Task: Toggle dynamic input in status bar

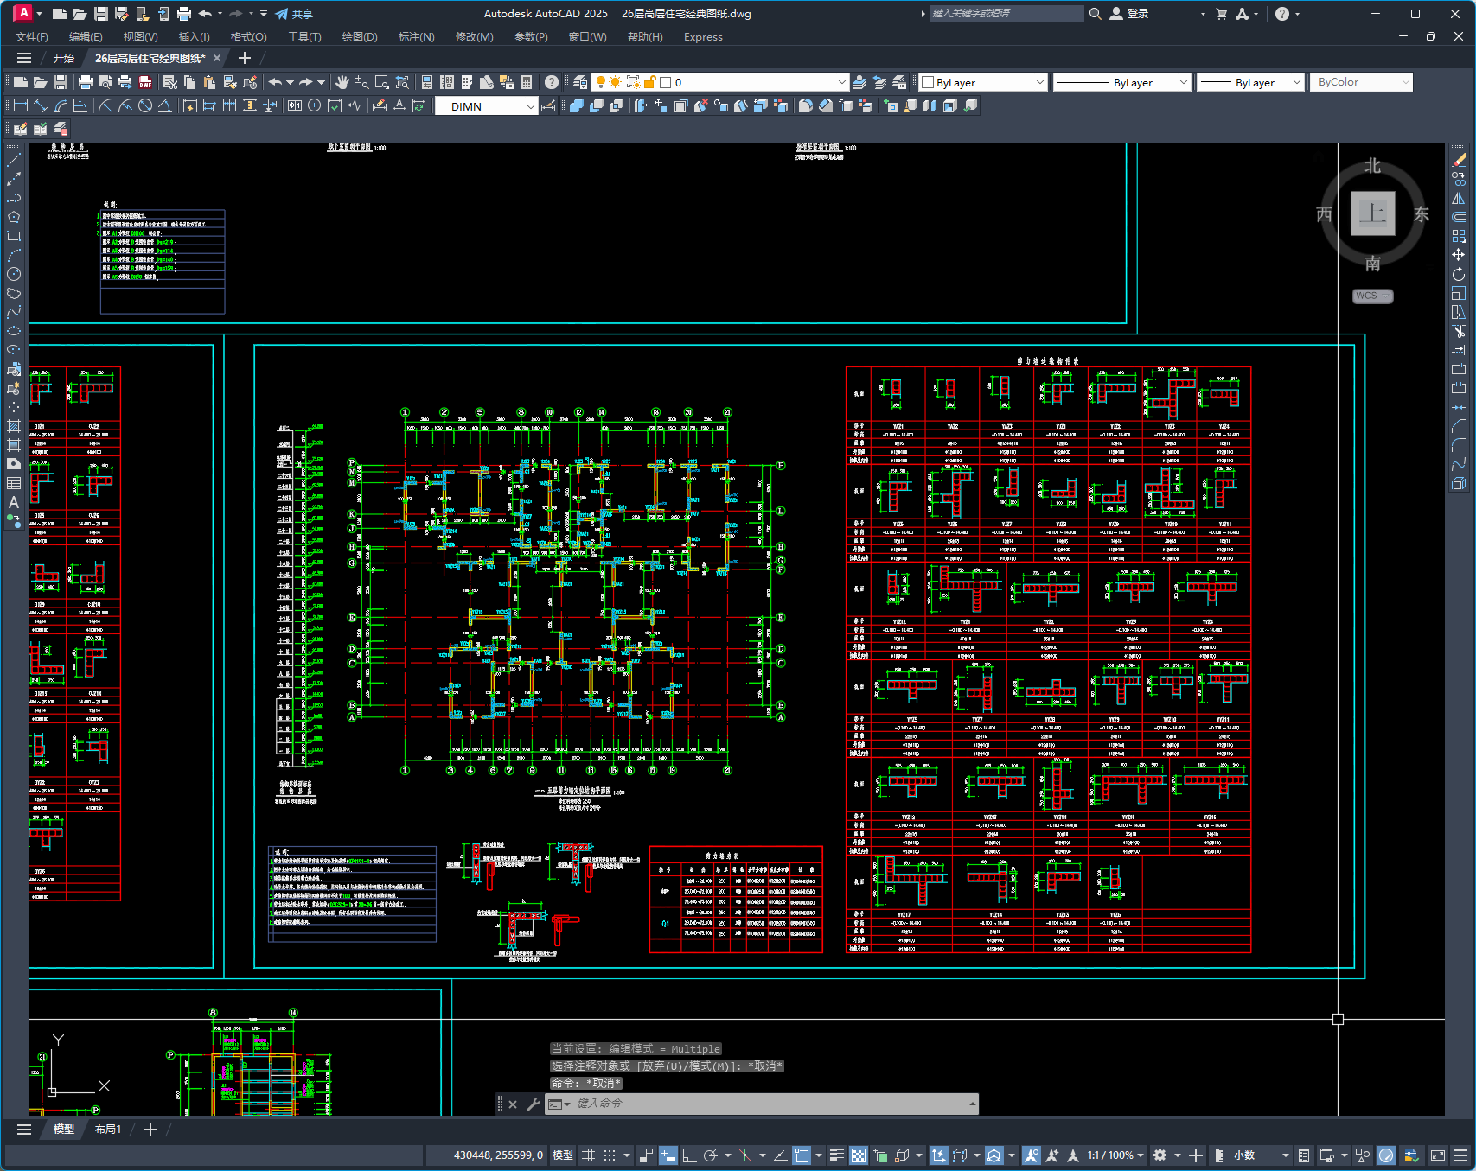Action: [x=668, y=1155]
